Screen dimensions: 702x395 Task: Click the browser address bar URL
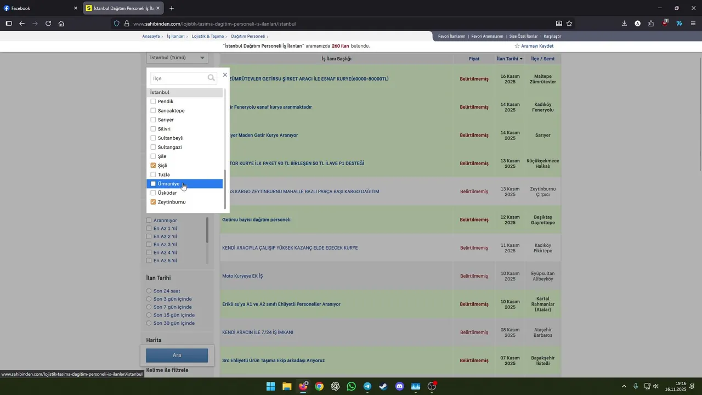(214, 24)
